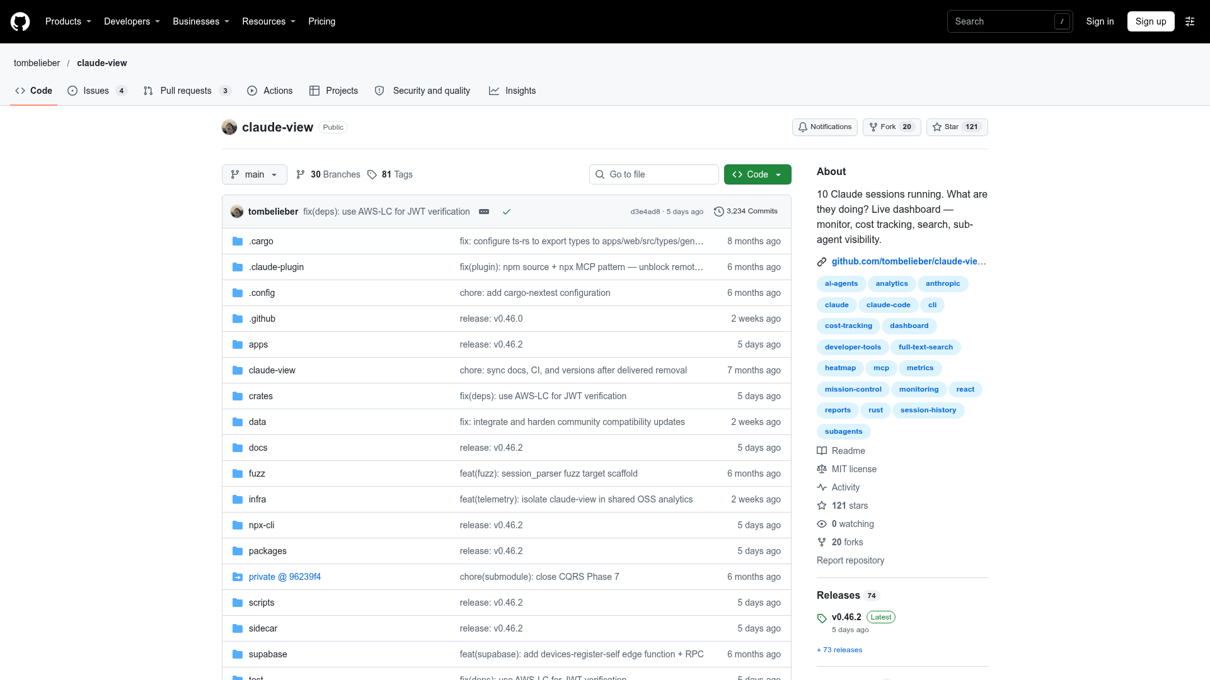
Task: Click the Sign up button
Action: click(x=1151, y=21)
